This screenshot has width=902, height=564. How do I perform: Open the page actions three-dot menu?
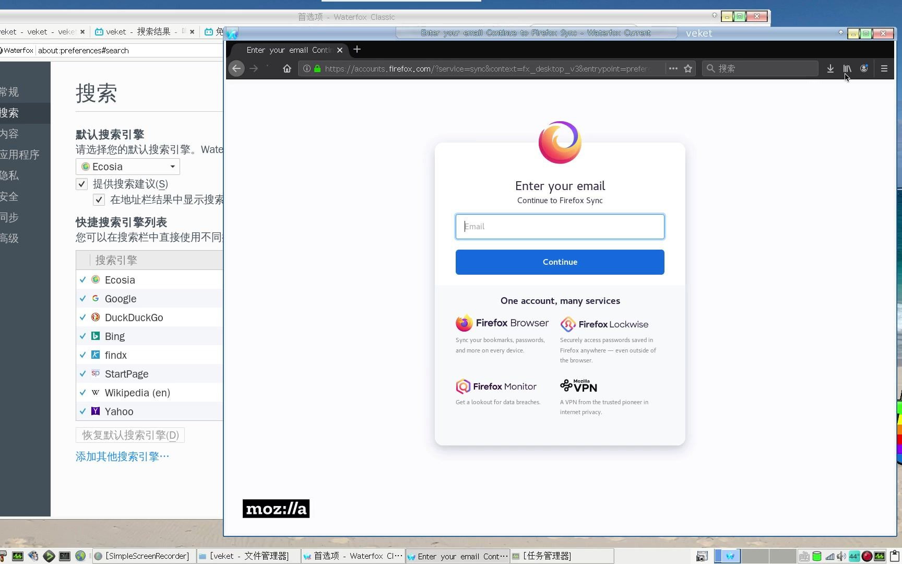tap(673, 68)
